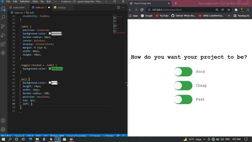252x142 pixels.
Task: Open the Manage gear in VS Code
Action: click(3, 129)
